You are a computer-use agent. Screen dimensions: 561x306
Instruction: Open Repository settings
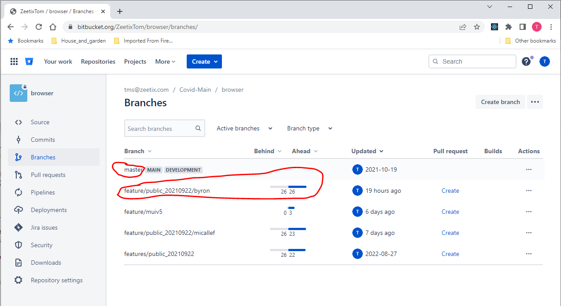58,280
